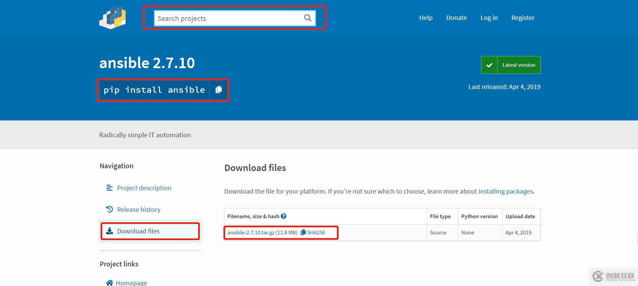Click the green checkmark icon beside Latest version
This screenshot has width=638, height=286.
pyautogui.click(x=489, y=65)
